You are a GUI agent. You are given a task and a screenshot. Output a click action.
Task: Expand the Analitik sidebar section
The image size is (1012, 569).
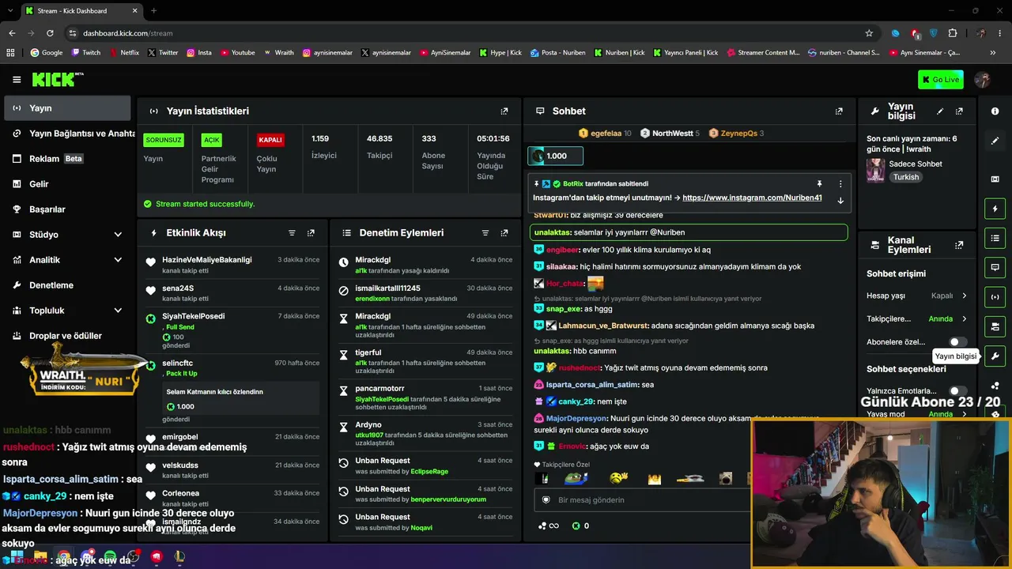[118, 260]
